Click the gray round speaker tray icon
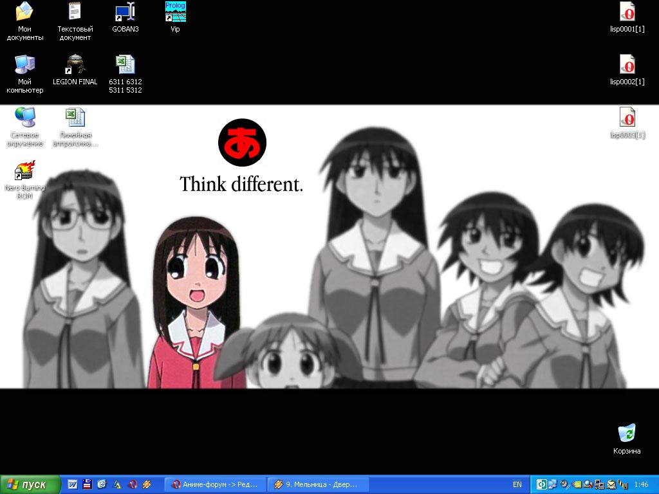This screenshot has height=494, width=659. (x=564, y=485)
